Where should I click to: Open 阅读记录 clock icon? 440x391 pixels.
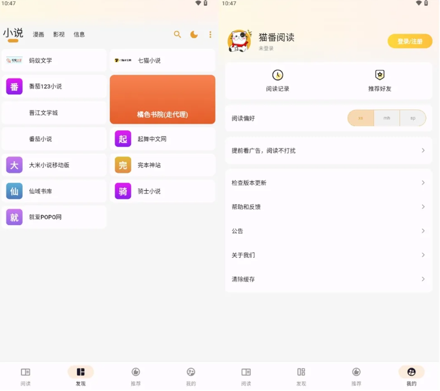tap(278, 75)
